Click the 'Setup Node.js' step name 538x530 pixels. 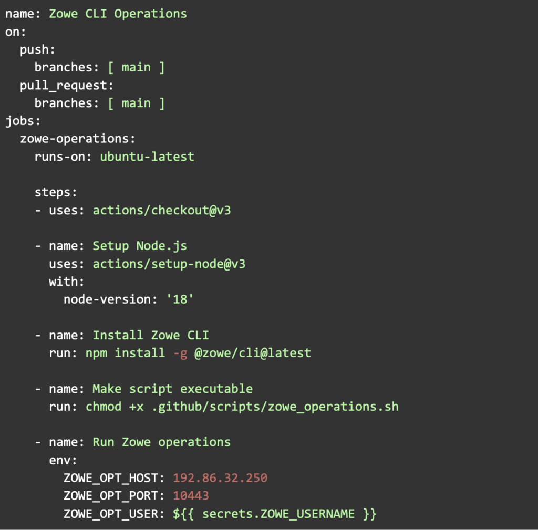click(140, 246)
